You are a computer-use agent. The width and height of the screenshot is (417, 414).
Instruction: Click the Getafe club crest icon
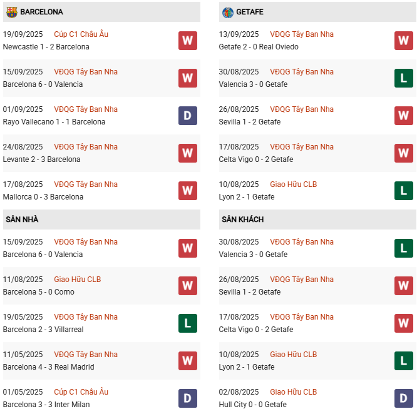click(228, 13)
